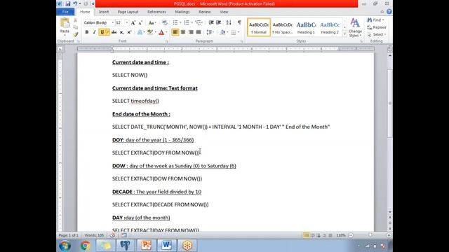This screenshot has height=252, width=449.
Task: Open pgAdmin elephant on taskbar
Action: click(x=125, y=246)
